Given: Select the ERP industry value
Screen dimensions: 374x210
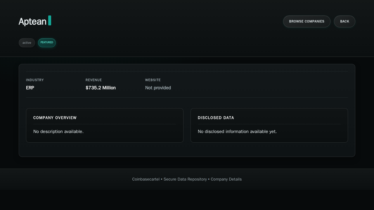Looking at the screenshot, I should pyautogui.click(x=30, y=88).
